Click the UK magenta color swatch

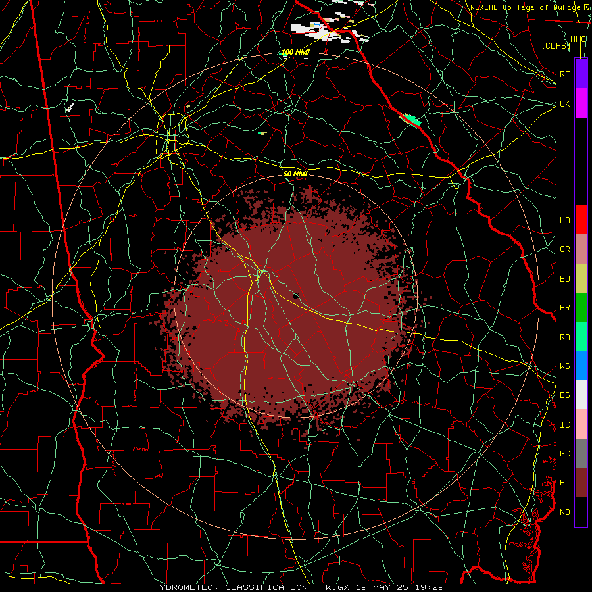[x=581, y=103]
